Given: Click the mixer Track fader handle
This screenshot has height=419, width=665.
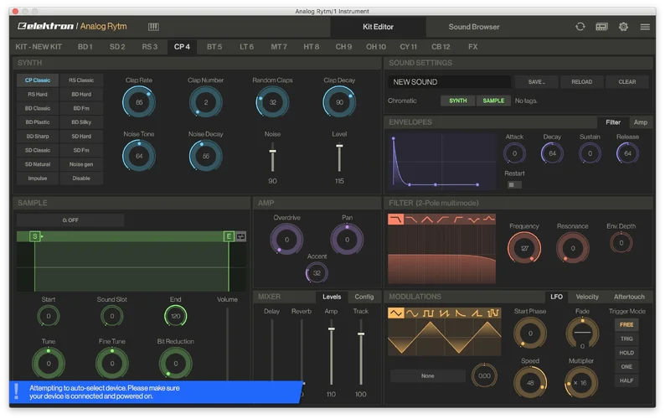Looking at the screenshot, I should tap(361, 334).
